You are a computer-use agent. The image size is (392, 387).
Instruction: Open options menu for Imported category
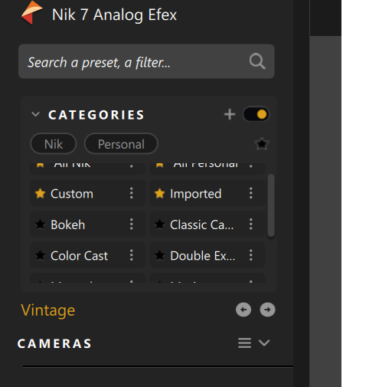[251, 193]
